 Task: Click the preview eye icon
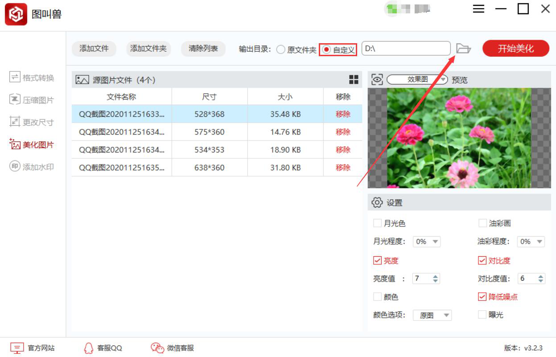pyautogui.click(x=377, y=79)
